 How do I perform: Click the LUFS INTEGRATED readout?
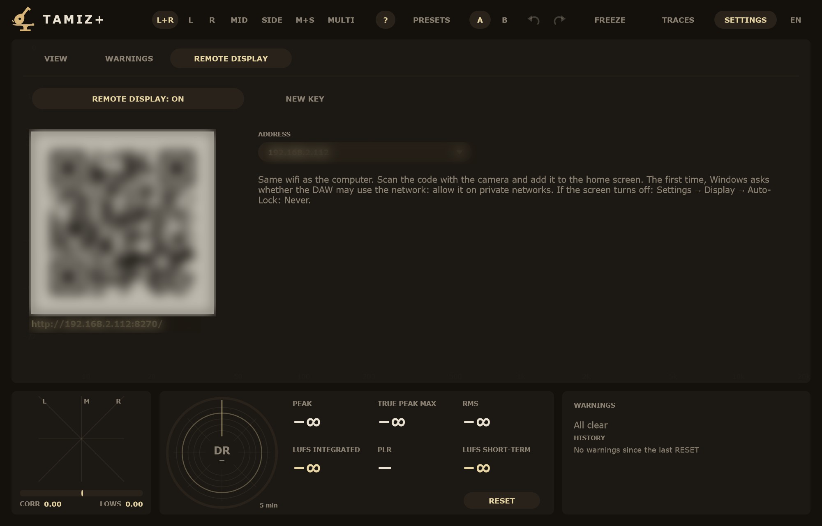click(x=307, y=468)
